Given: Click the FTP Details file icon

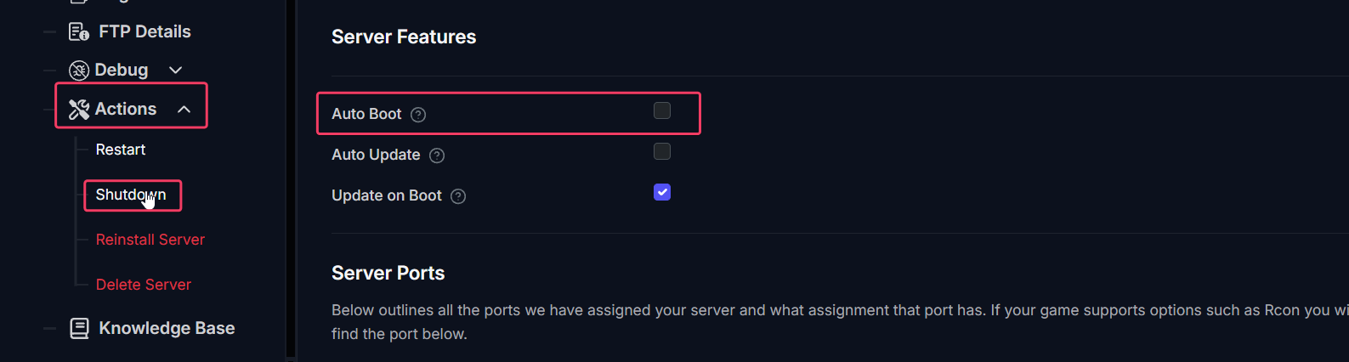Looking at the screenshot, I should coord(79,31).
